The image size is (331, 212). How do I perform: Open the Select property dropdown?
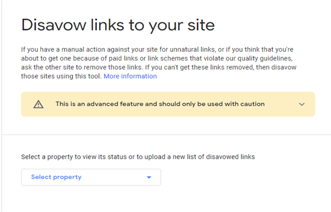[91, 177]
